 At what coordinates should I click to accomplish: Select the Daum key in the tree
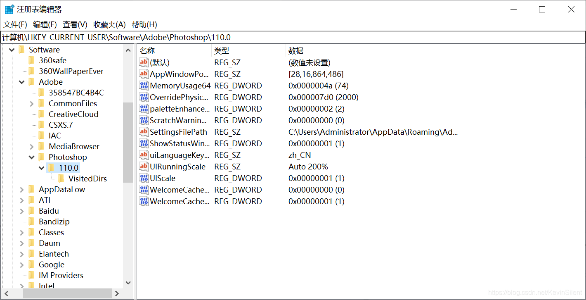pos(50,243)
